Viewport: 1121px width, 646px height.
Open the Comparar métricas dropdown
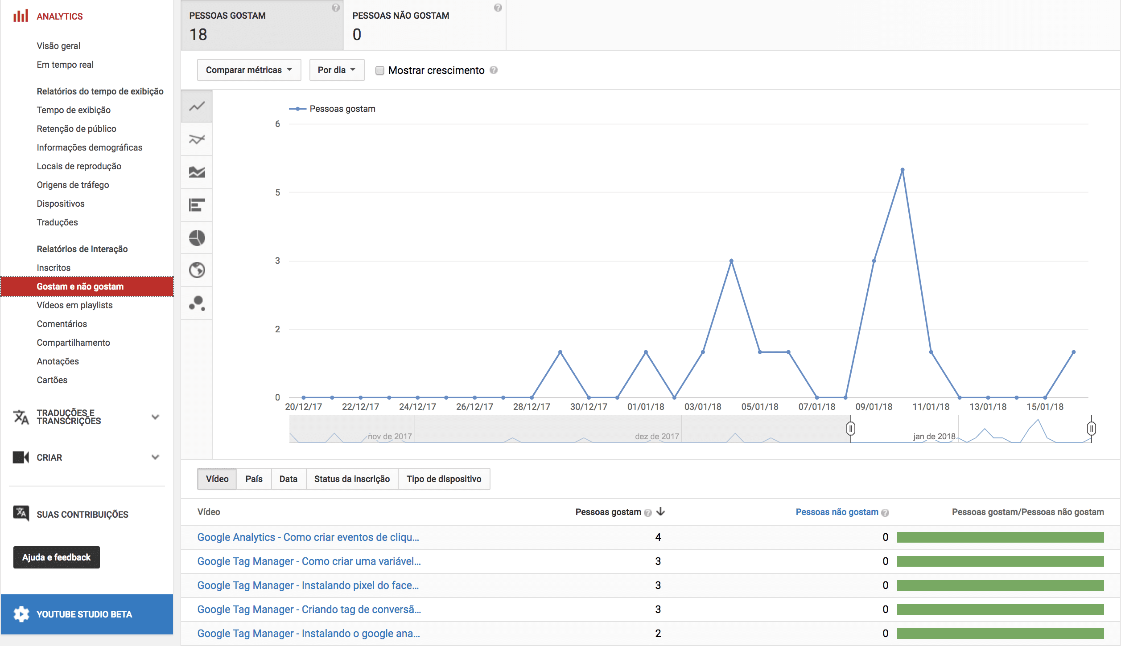(248, 70)
